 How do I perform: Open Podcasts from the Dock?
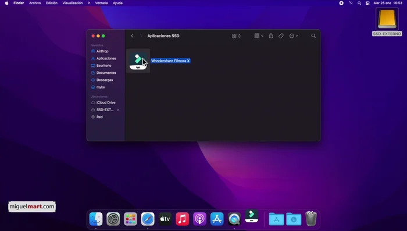point(199,219)
